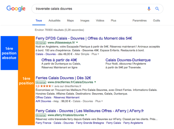174x129 pixels.
Task: Expand arrow next to www.dfdsseaways.fr/
Action: point(77,42)
